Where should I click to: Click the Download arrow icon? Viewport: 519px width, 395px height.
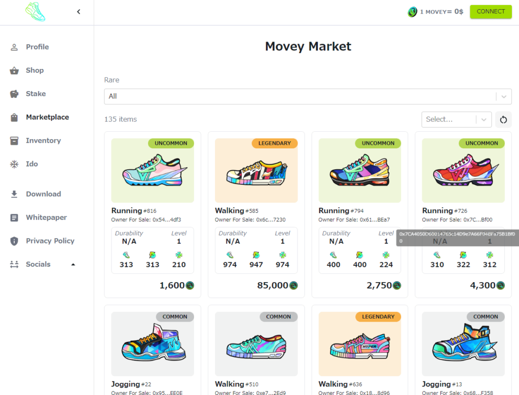point(14,194)
